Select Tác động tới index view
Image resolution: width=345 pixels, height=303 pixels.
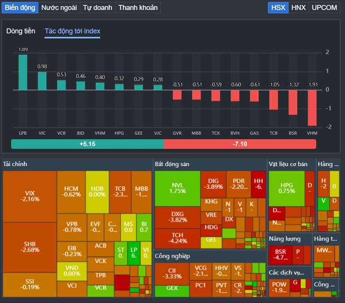(73, 31)
